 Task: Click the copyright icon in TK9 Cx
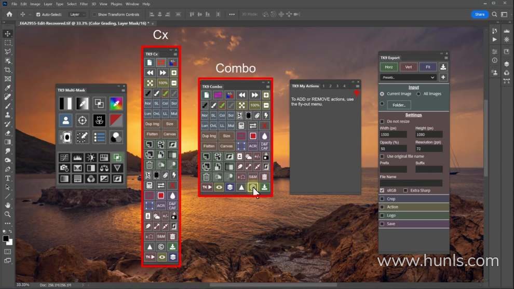pyautogui.click(x=161, y=247)
